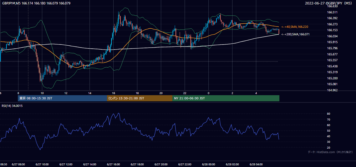The image size is (356, 167).
Task: Click the bottom time label 6/27 14:00
Action: pyautogui.click(x=90, y=164)
